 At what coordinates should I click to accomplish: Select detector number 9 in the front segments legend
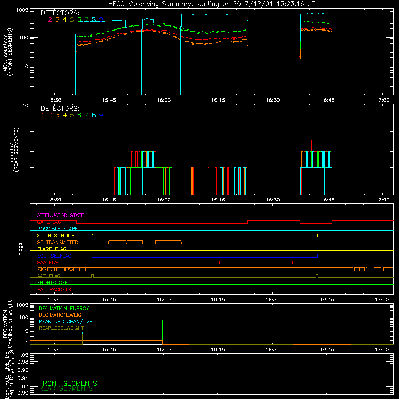coord(101,20)
